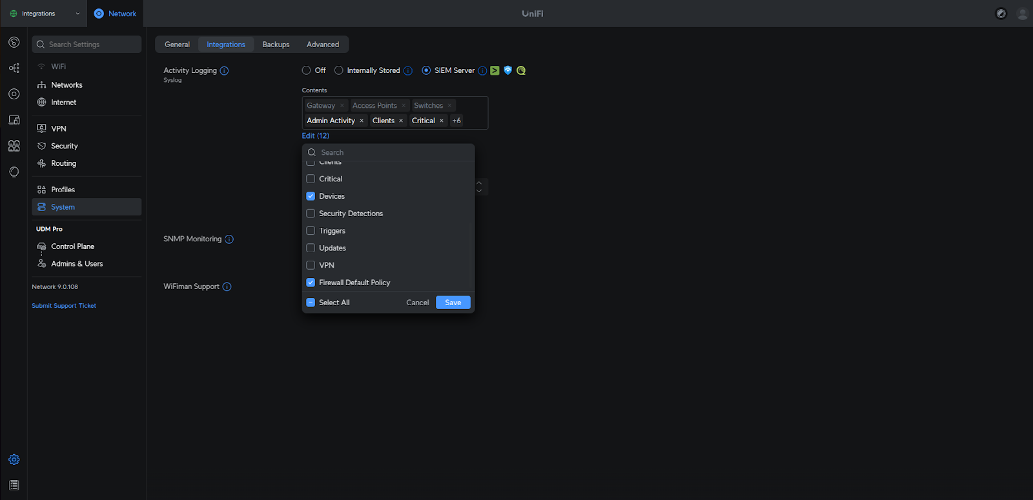Open the Integrations site switcher dropdown
This screenshot has width=1033, height=500.
45,14
